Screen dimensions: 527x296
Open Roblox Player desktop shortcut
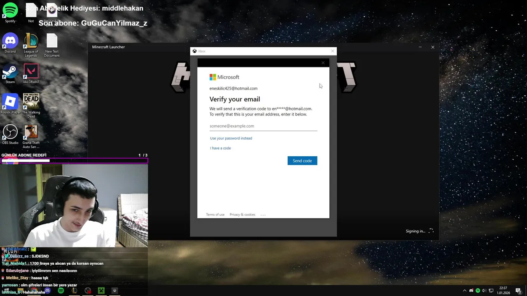(x=10, y=104)
